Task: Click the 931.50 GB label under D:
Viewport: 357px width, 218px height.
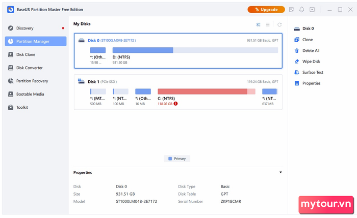Action: click(x=120, y=63)
